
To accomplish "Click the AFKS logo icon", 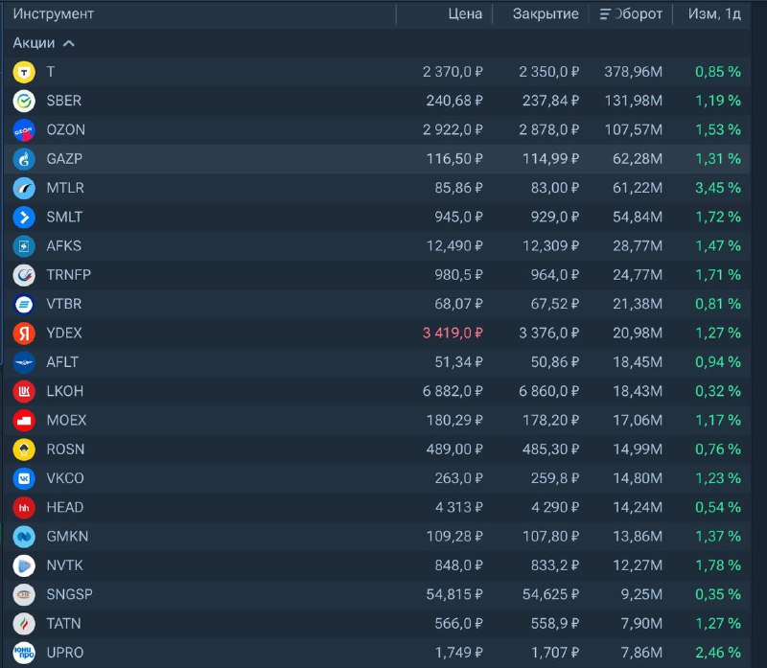I will pos(24,246).
